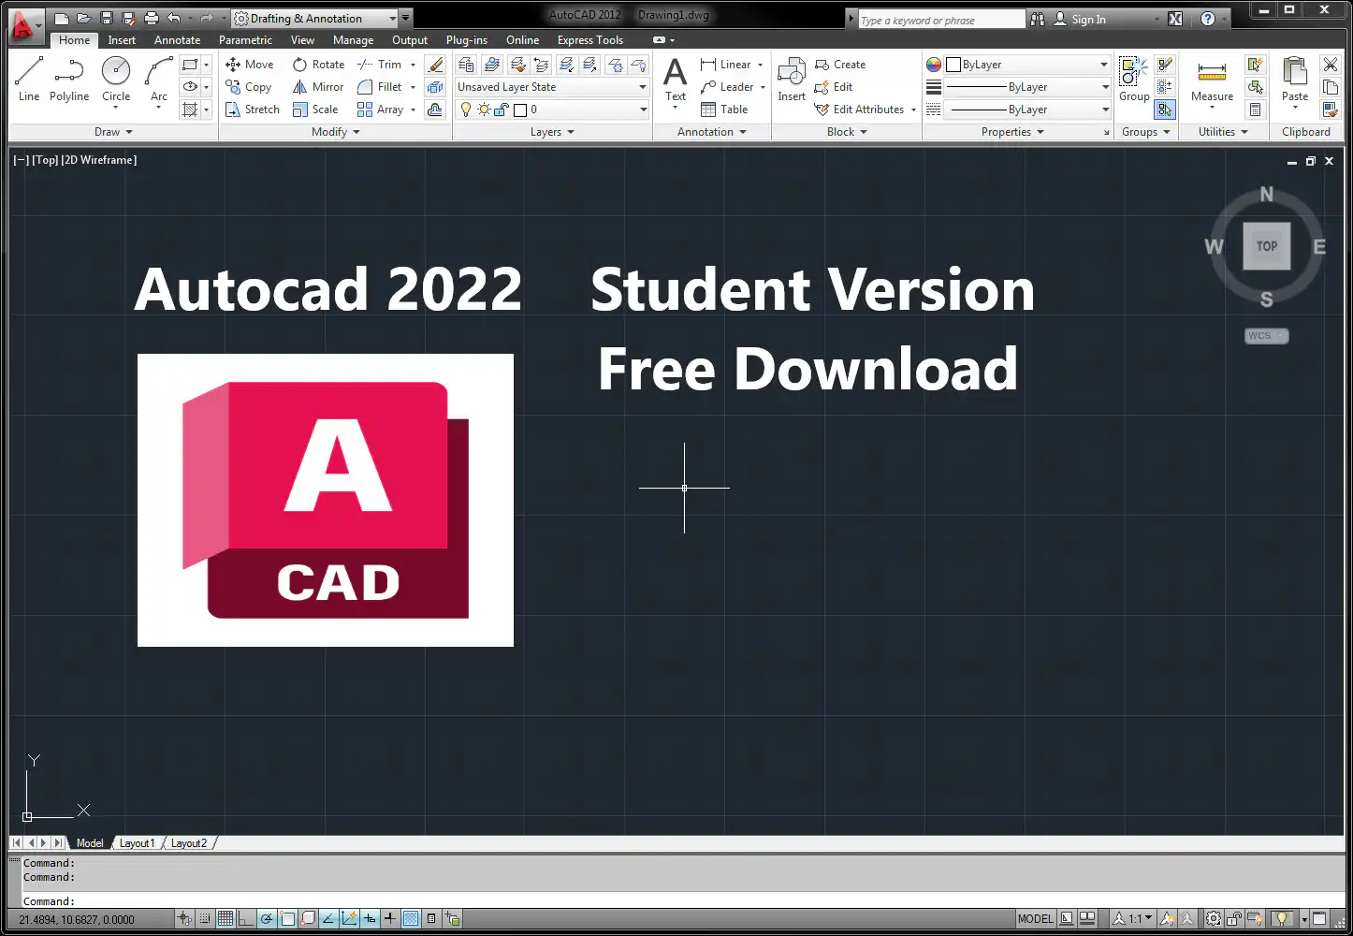Open the layer 0 dropdown list
This screenshot has height=936, width=1353.
552,110
